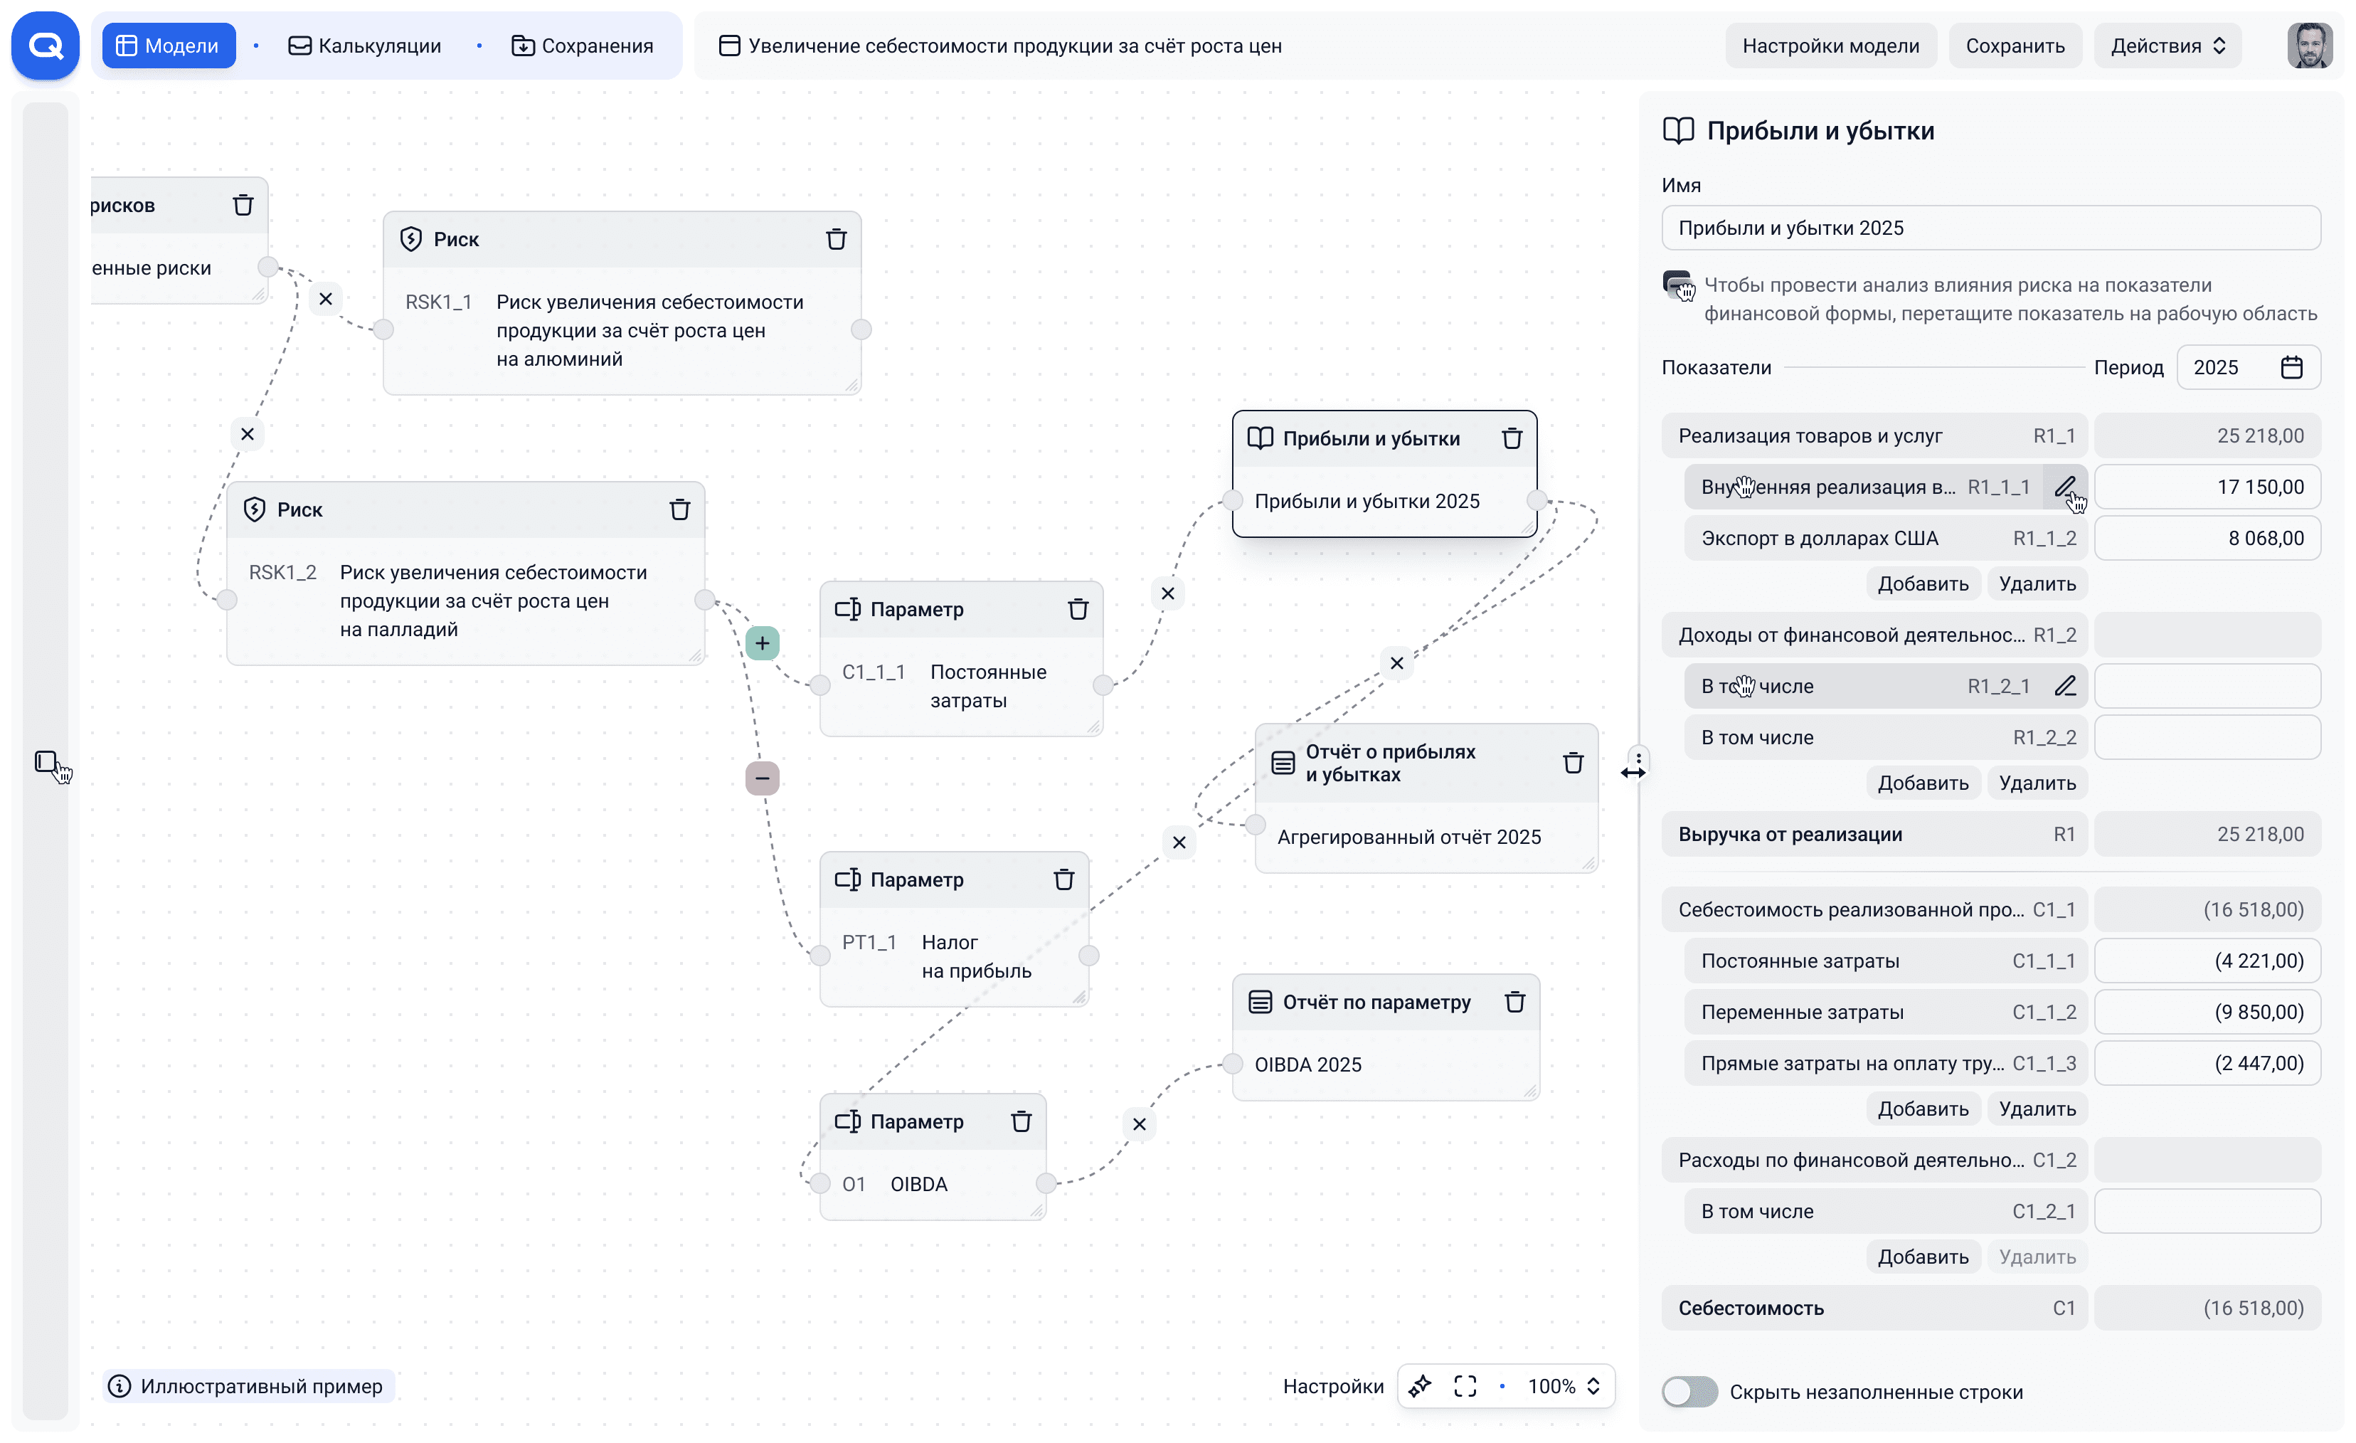Click the trash icon on the Прибыли и убытки node
The width and height of the screenshot is (2356, 1443).
click(1512, 438)
